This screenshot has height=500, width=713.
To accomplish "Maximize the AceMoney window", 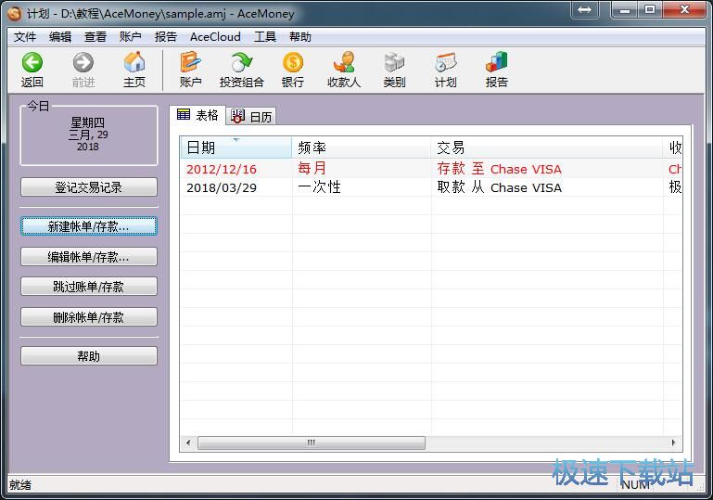I will pyautogui.click(x=650, y=9).
